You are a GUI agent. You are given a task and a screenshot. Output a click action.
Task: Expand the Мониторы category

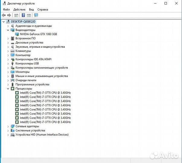tap(8, 72)
